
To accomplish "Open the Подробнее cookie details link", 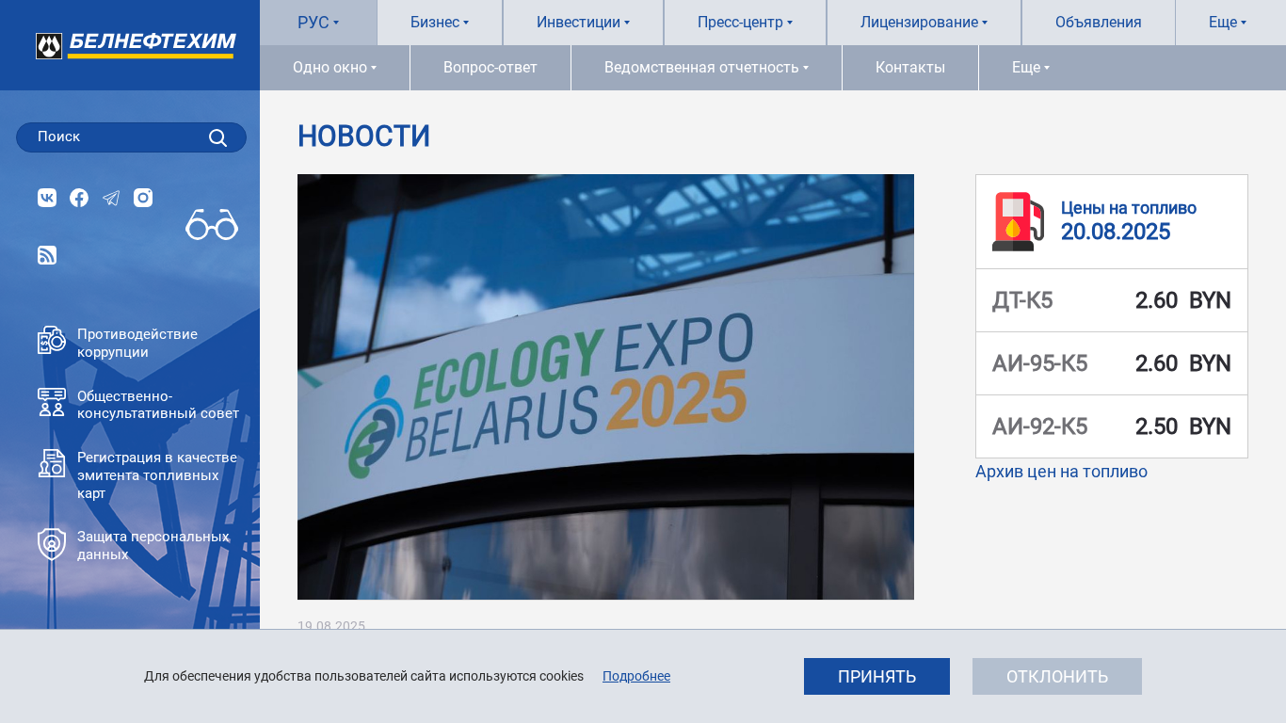I will [636, 676].
